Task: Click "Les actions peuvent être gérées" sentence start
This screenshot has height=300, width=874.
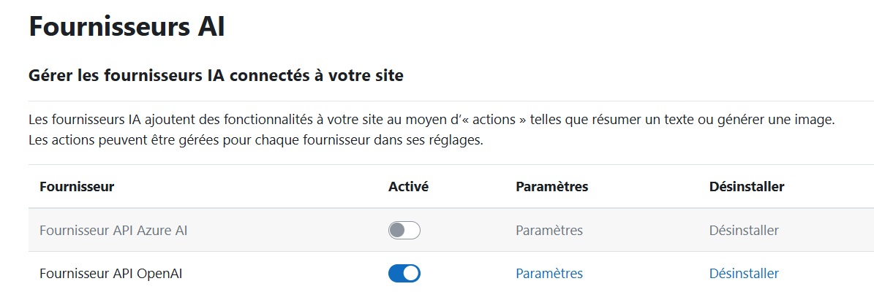Action: [x=117, y=140]
